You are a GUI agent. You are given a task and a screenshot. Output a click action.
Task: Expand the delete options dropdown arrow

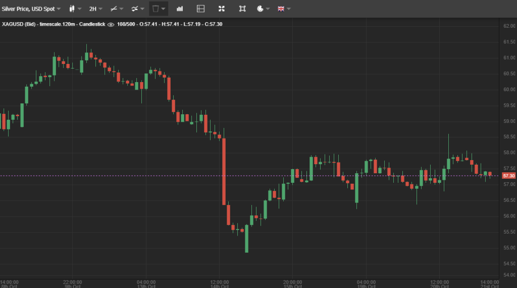tap(163, 9)
